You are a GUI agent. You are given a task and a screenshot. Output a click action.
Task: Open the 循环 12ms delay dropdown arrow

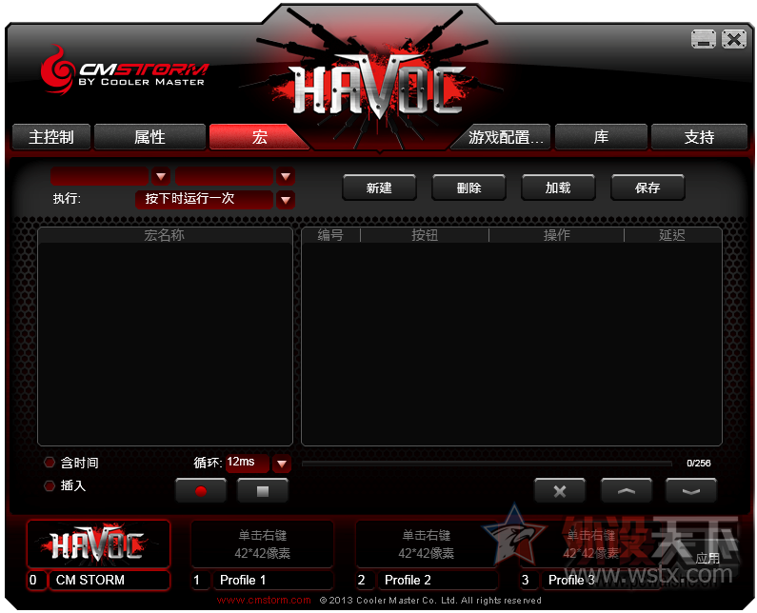click(282, 464)
